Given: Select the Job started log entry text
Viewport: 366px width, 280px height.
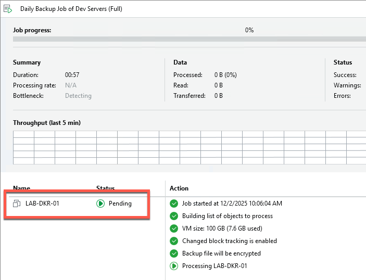Looking at the screenshot, I should [x=232, y=203].
